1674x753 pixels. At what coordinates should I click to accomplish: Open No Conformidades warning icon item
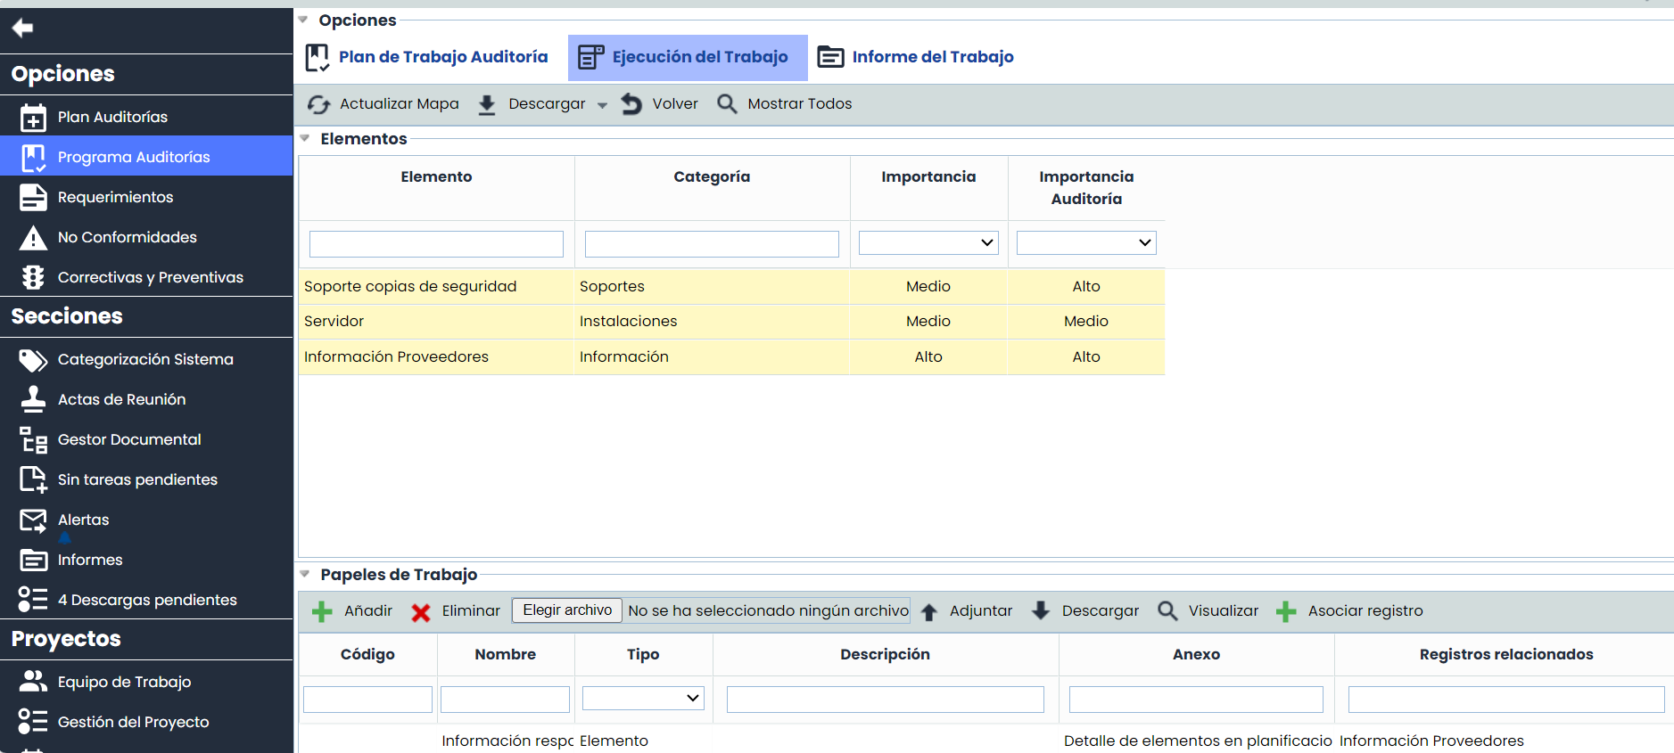click(33, 238)
